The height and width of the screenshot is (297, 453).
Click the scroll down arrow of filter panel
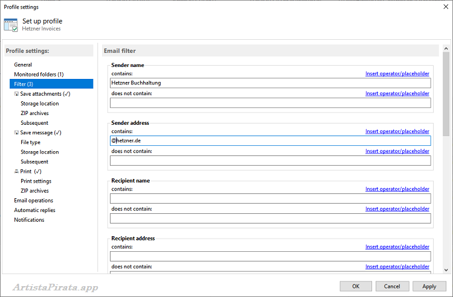(x=446, y=270)
